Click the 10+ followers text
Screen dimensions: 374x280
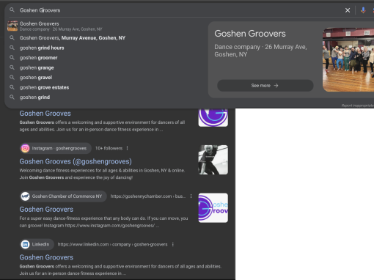coord(109,148)
